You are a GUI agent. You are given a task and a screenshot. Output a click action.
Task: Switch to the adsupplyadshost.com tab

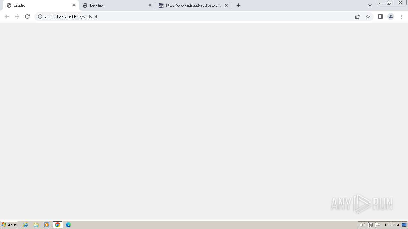click(193, 5)
